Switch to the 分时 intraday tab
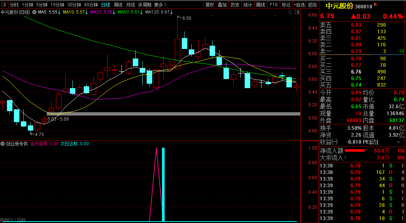Viewport: 406px width, 223px height. [14, 5]
